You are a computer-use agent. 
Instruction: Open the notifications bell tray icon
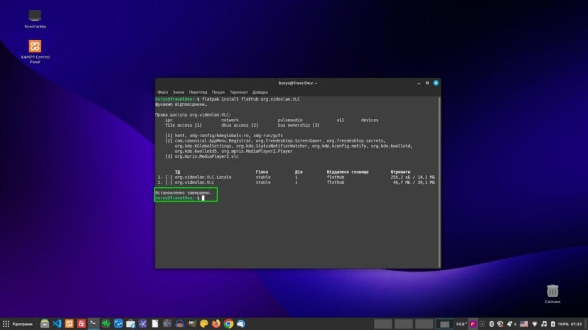509,324
